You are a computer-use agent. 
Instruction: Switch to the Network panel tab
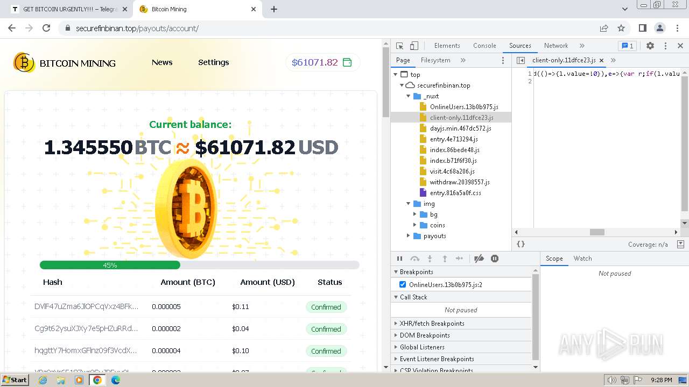(556, 46)
